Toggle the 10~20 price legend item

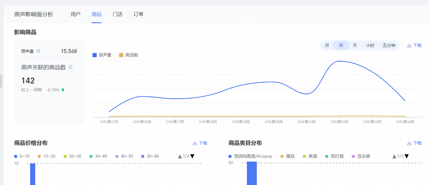pos(47,156)
